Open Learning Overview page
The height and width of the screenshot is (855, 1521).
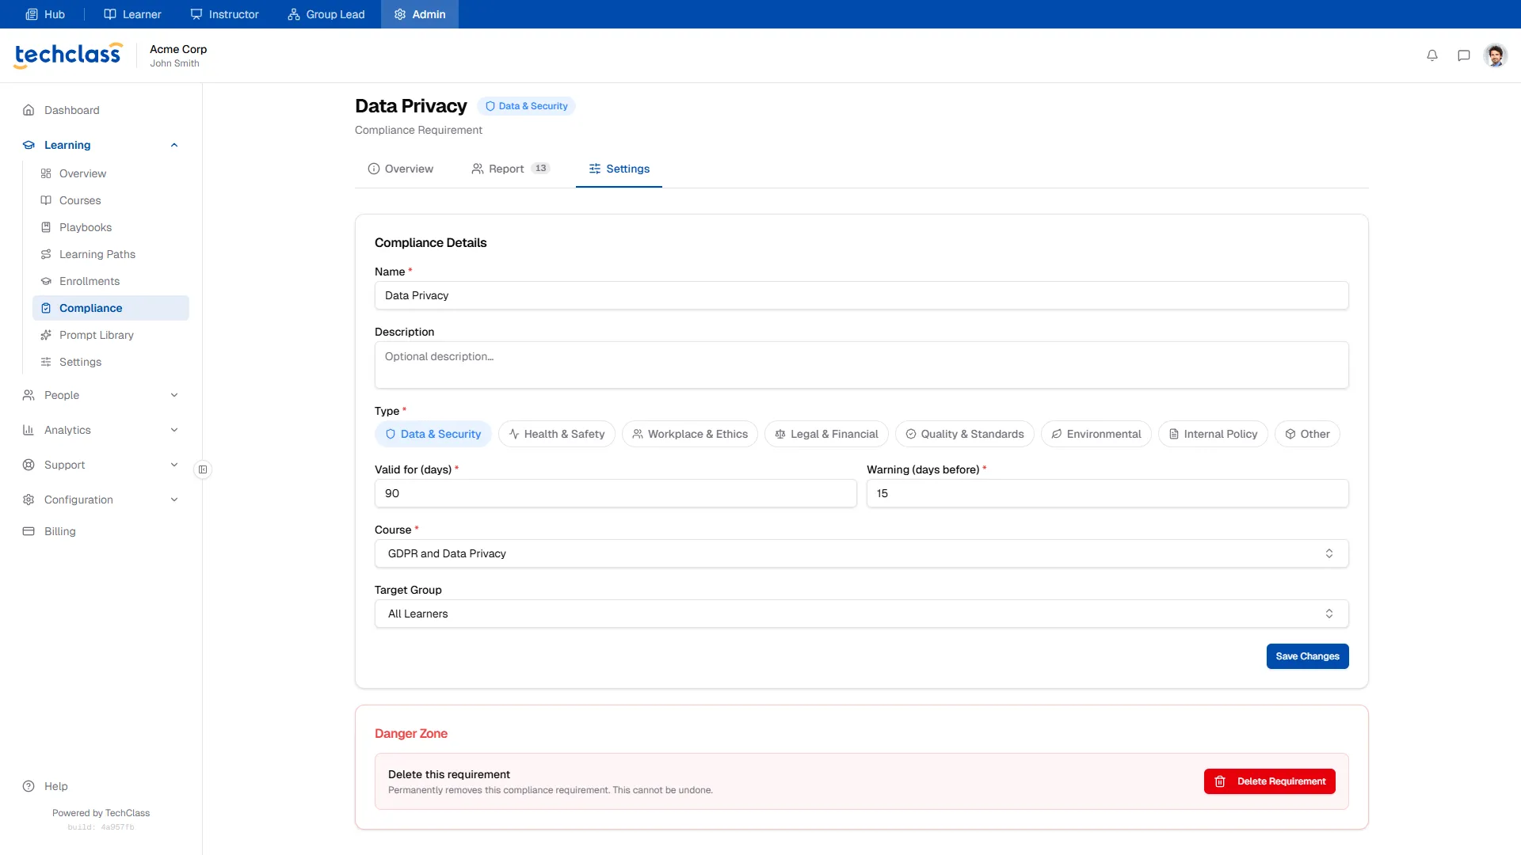click(x=111, y=173)
